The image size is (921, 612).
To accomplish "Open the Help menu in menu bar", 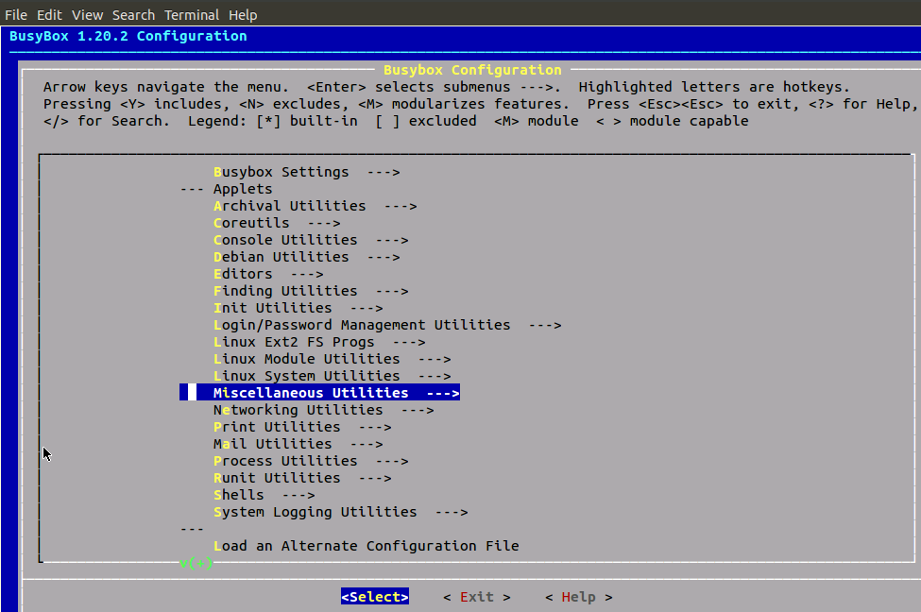I will coord(243,15).
